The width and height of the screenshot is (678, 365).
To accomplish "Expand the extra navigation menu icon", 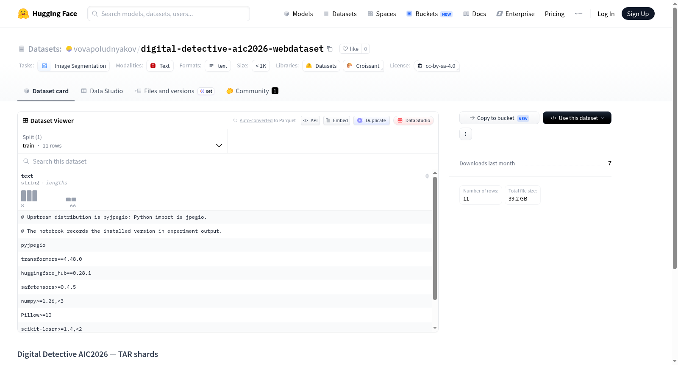I will tap(578, 14).
